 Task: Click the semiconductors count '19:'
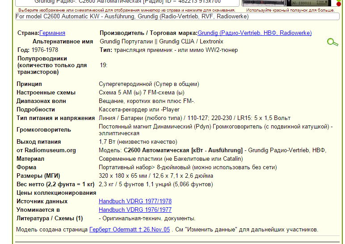pyautogui.click(x=103, y=65)
